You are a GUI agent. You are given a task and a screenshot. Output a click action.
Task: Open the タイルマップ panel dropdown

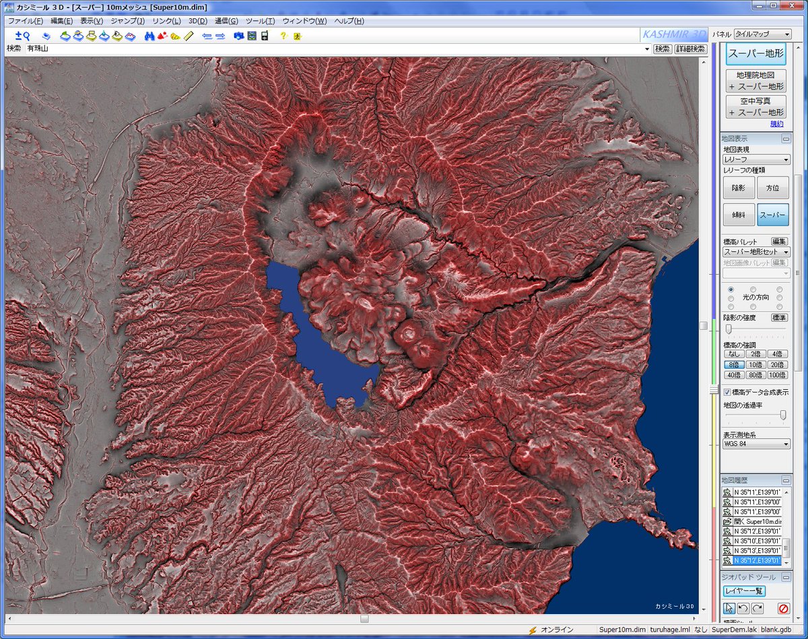762,34
